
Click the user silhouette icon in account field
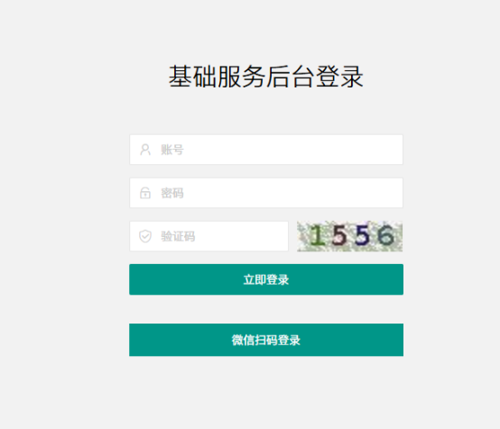(145, 150)
